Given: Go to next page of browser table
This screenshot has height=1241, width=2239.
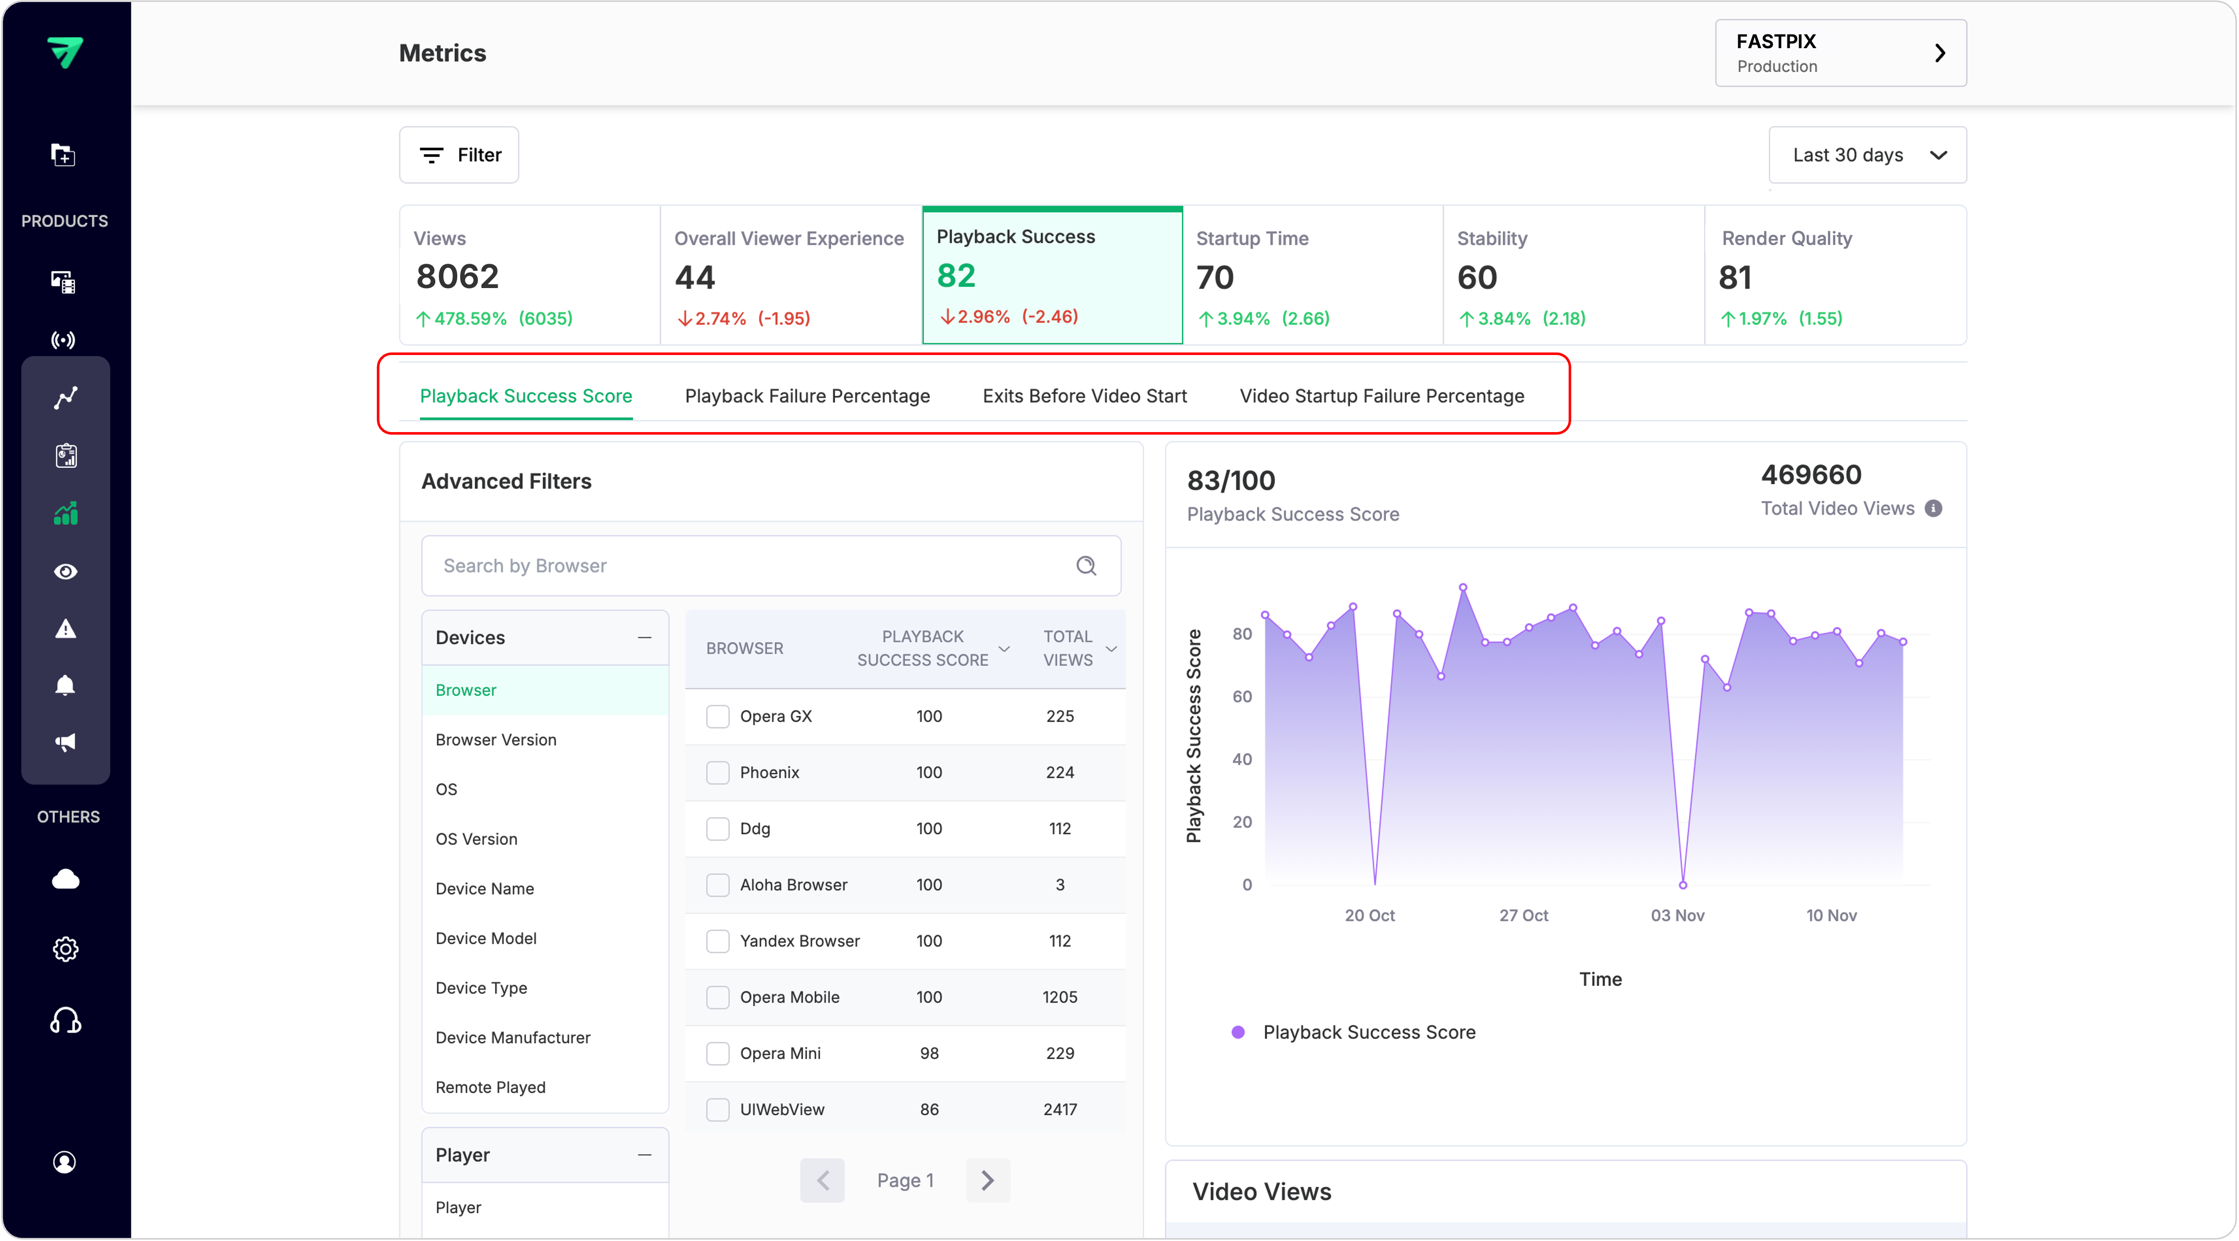Looking at the screenshot, I should 987,1179.
